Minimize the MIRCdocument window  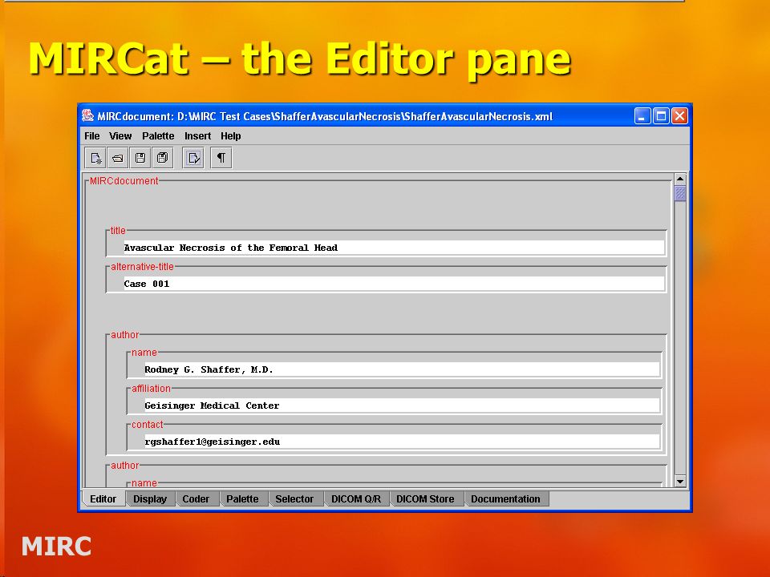pos(642,116)
